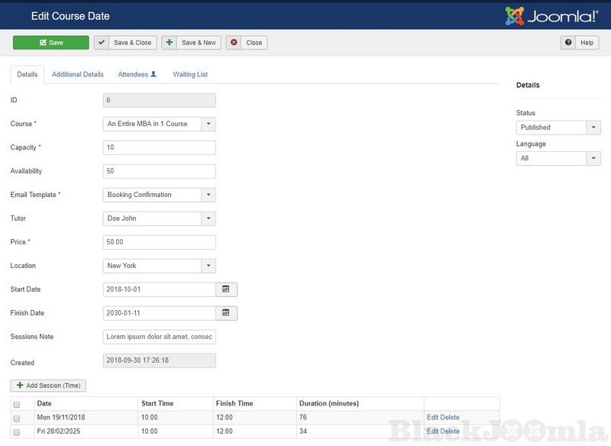Click the Add Session (Time) button

(x=48, y=386)
